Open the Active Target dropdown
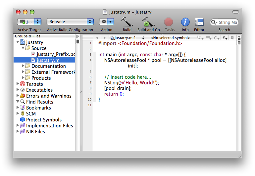 tap(29, 22)
